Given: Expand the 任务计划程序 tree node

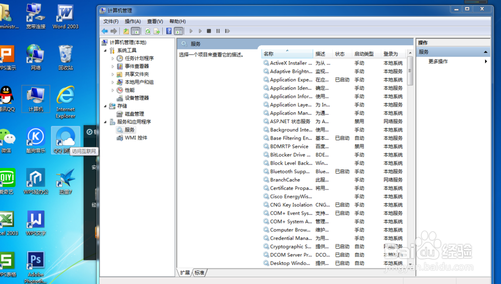Looking at the screenshot, I should click(113, 58).
